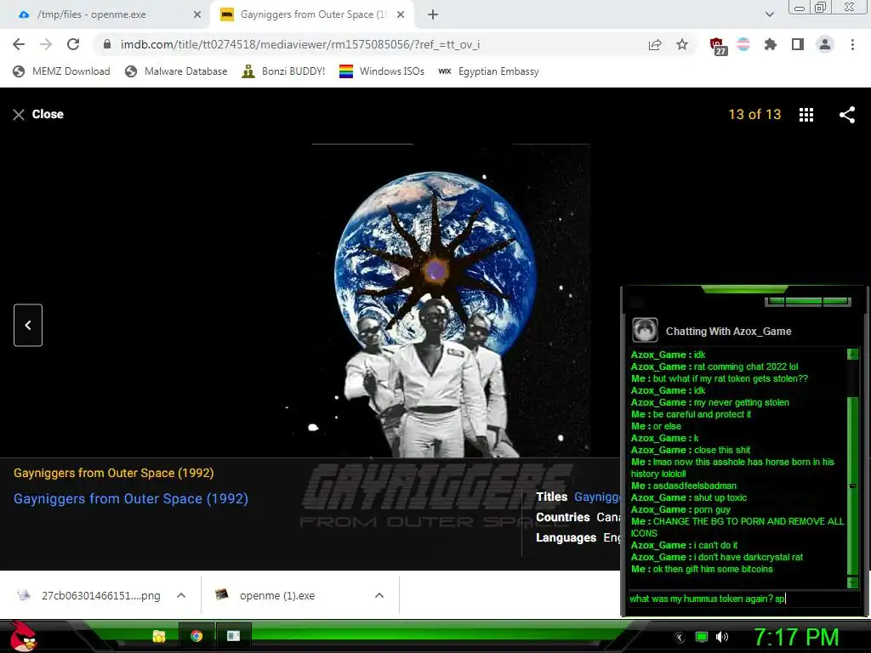Close the IMDb media viewer
Screen dimensions: 871x653
[37, 115]
